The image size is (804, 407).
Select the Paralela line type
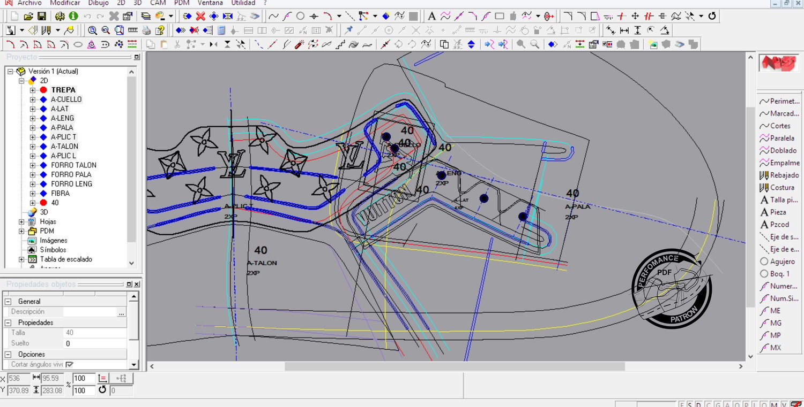777,138
